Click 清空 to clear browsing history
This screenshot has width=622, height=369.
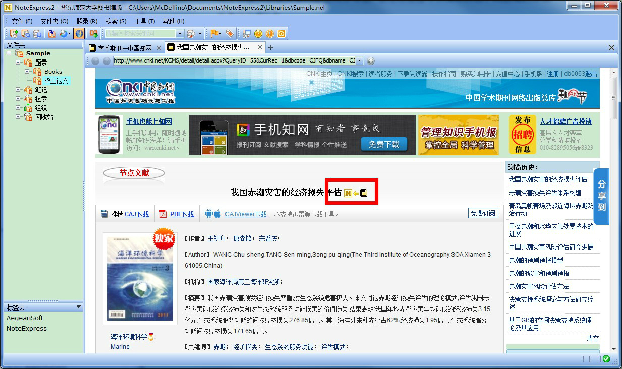pyautogui.click(x=593, y=339)
